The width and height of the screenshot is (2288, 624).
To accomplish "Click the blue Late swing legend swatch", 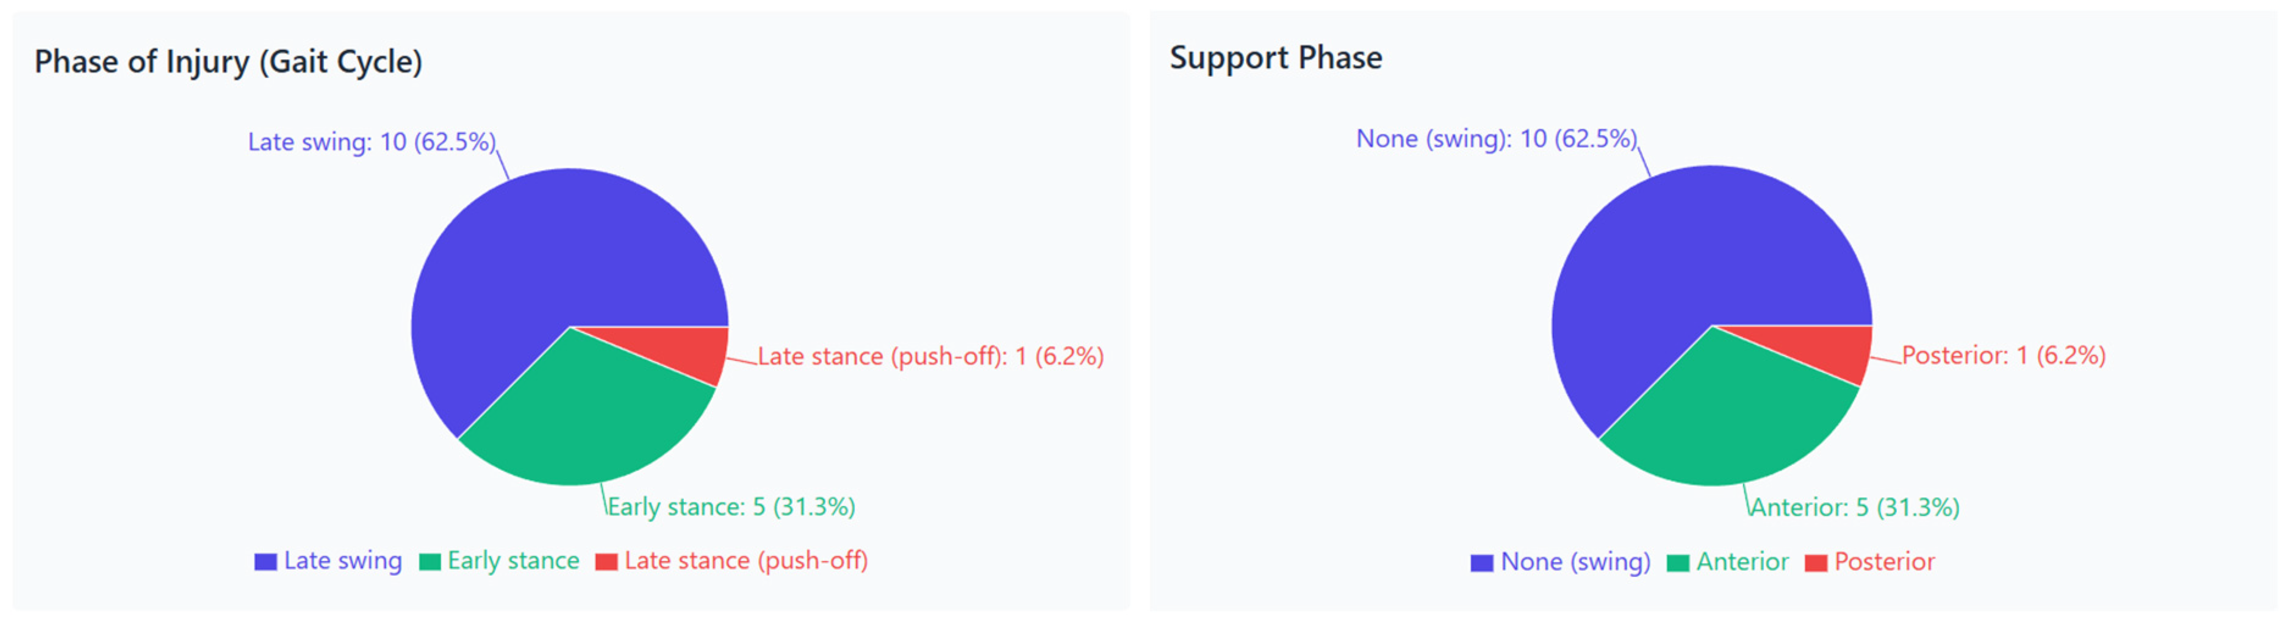I will [x=265, y=562].
